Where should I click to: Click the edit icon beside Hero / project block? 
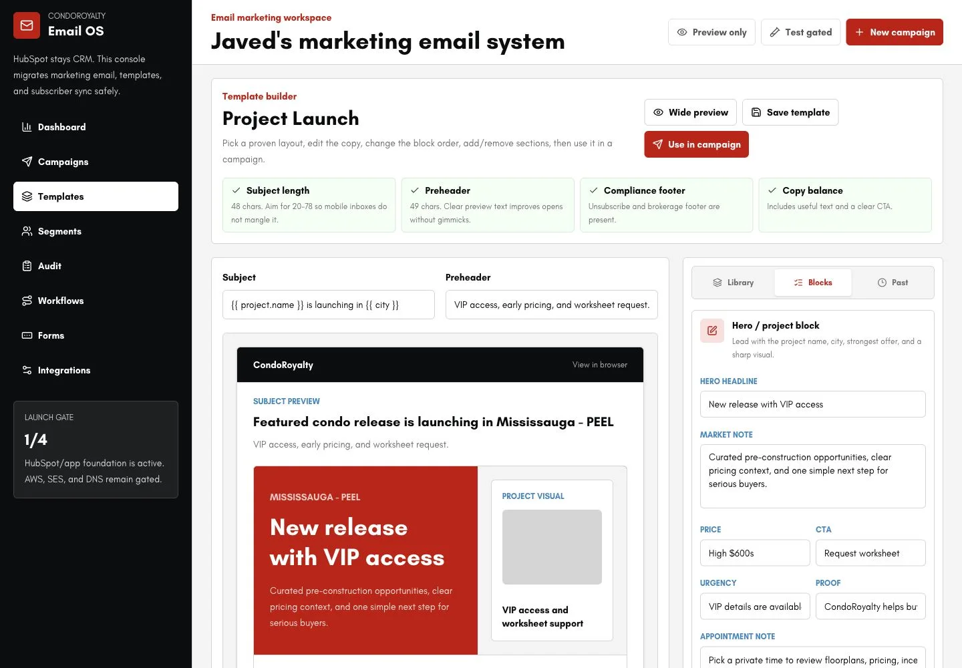pyautogui.click(x=712, y=331)
